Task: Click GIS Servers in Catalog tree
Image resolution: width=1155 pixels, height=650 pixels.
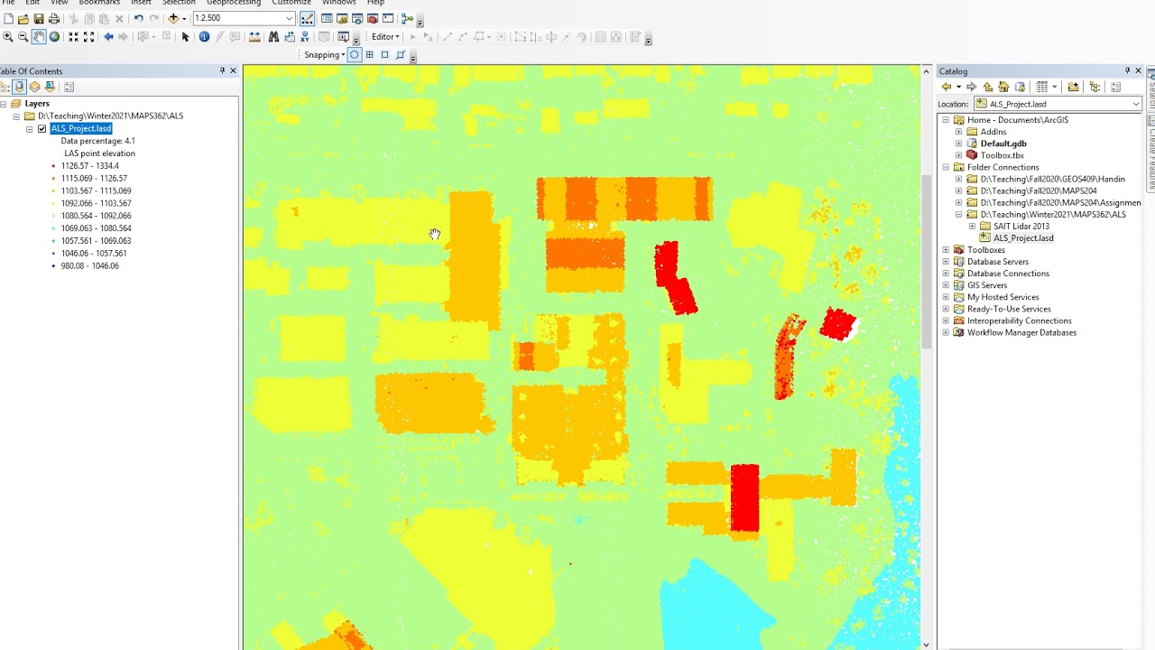Action: 987,285
